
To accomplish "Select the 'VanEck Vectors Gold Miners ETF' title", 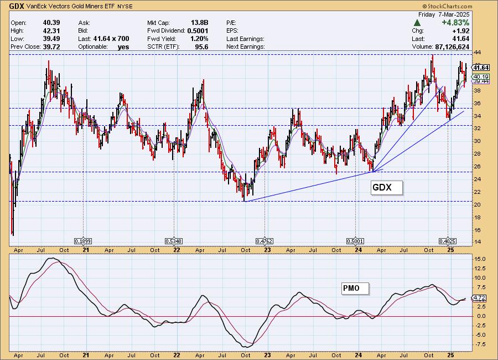I will 70,6.
